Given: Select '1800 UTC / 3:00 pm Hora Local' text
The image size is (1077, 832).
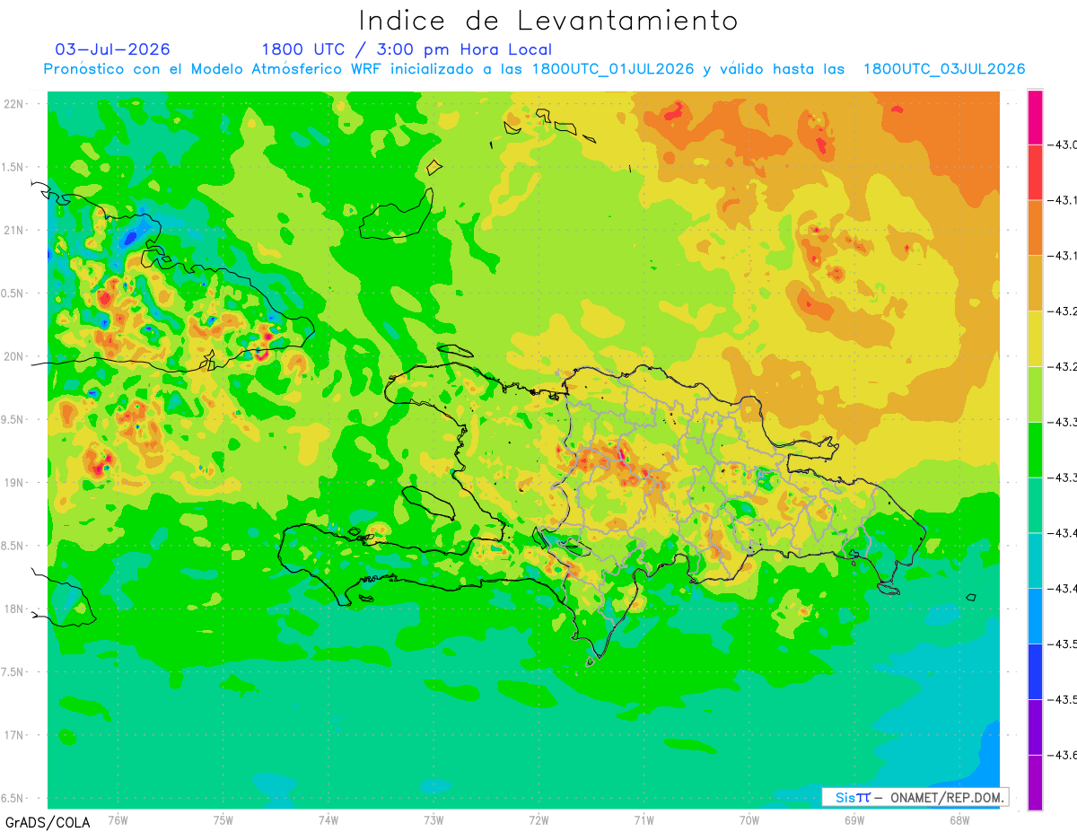Looking at the screenshot, I should (407, 49).
